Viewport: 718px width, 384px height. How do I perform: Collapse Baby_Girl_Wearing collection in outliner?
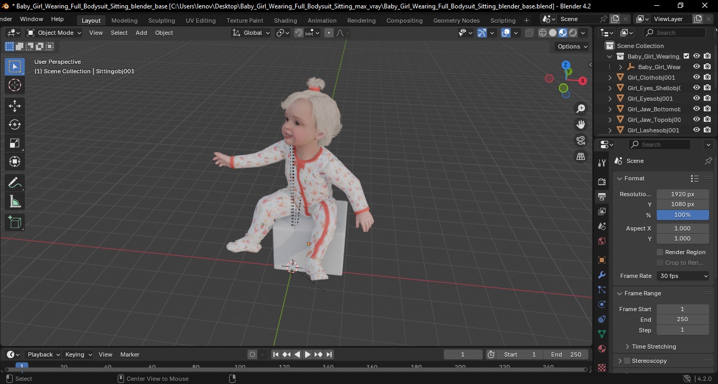coord(610,56)
